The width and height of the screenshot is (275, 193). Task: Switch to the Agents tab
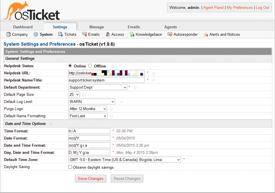pyautogui.click(x=170, y=27)
